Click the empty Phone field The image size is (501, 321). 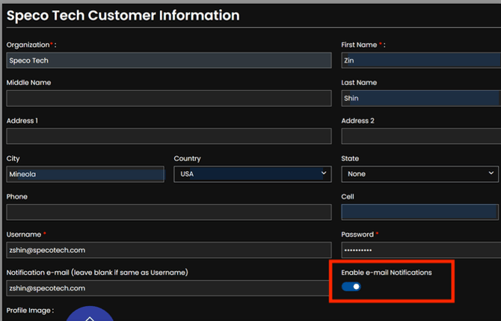tap(169, 212)
